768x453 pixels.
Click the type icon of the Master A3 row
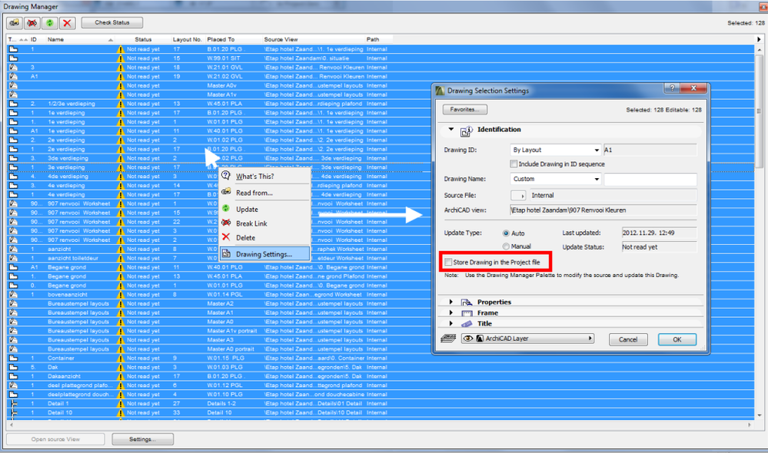(13, 340)
